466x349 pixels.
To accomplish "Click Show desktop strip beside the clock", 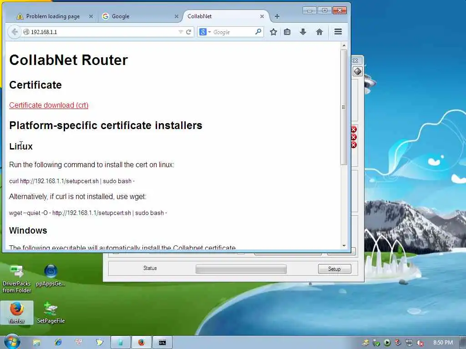I will pyautogui.click(x=463, y=343).
